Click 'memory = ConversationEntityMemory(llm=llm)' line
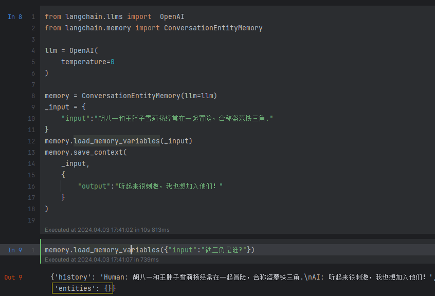The width and height of the screenshot is (435, 296). [x=131, y=96]
